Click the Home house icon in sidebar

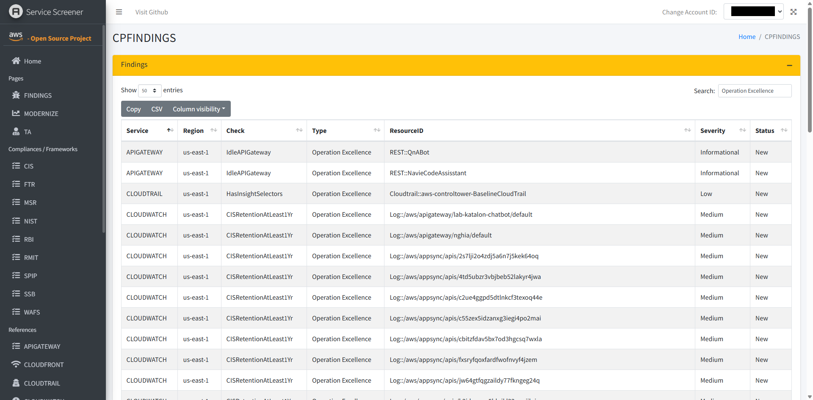(x=16, y=61)
